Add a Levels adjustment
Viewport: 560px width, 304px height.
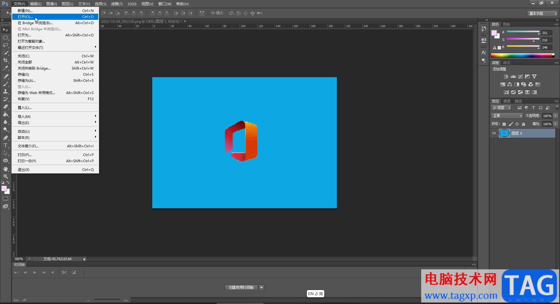(x=513, y=77)
